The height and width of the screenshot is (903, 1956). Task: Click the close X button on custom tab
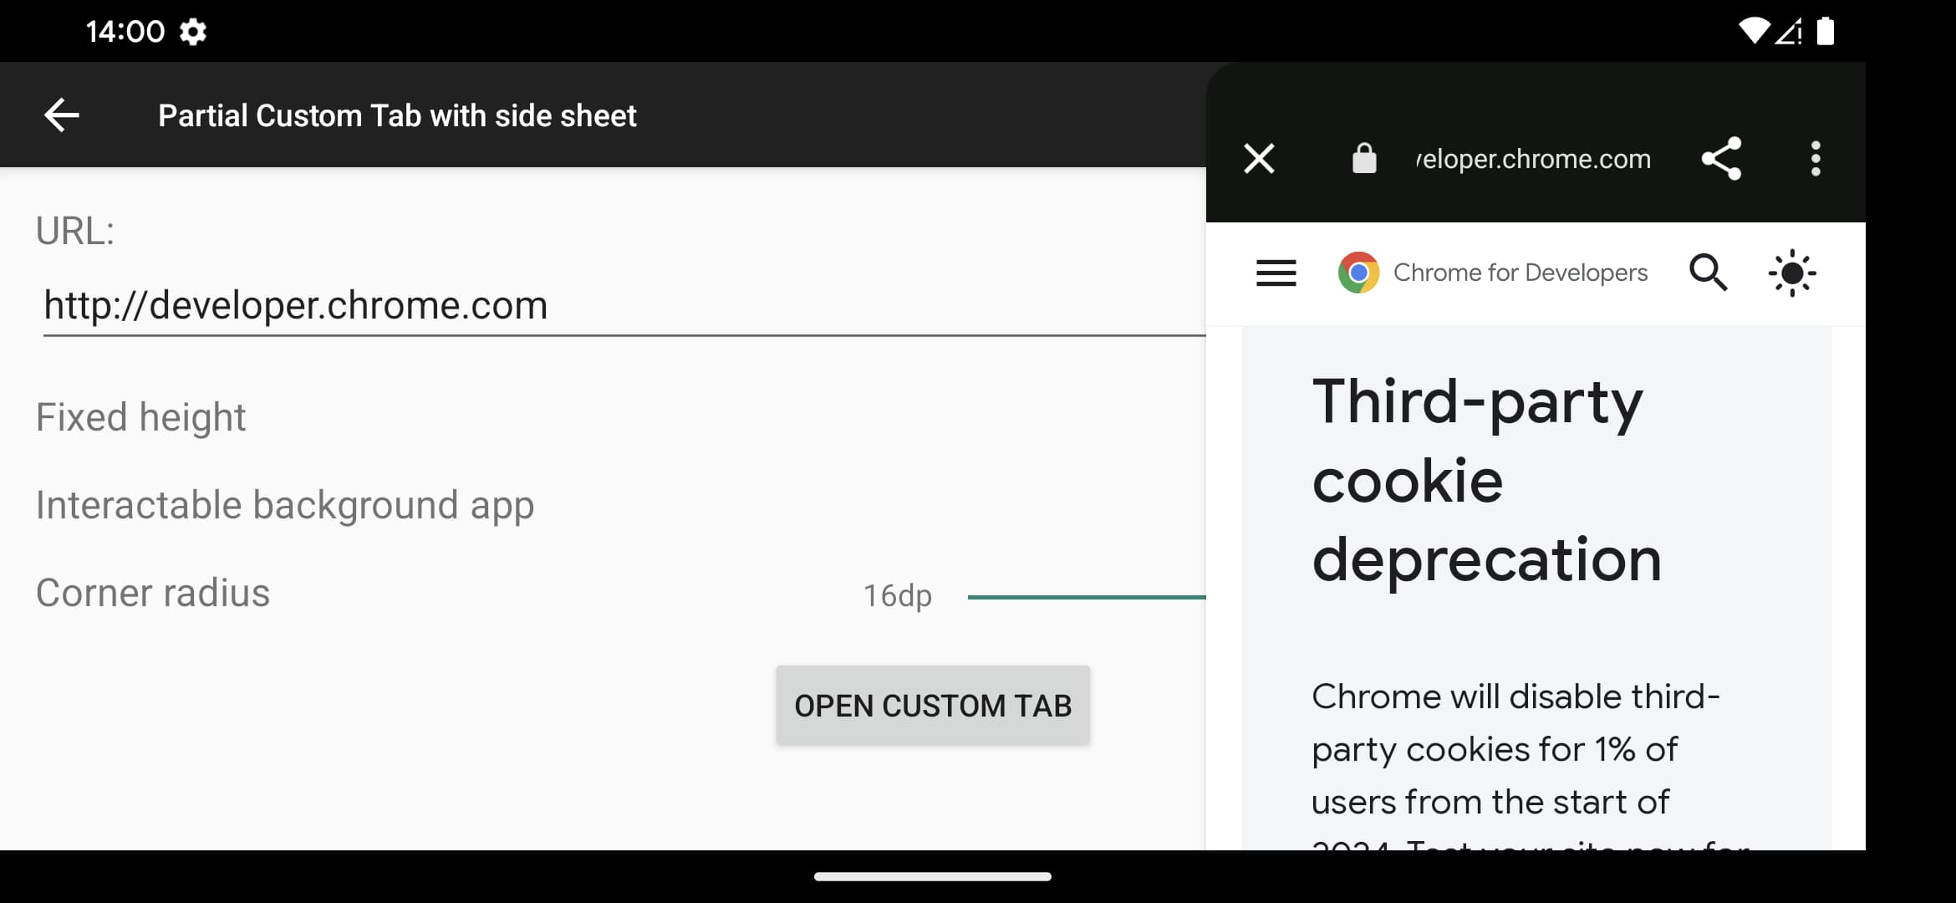pyautogui.click(x=1259, y=160)
